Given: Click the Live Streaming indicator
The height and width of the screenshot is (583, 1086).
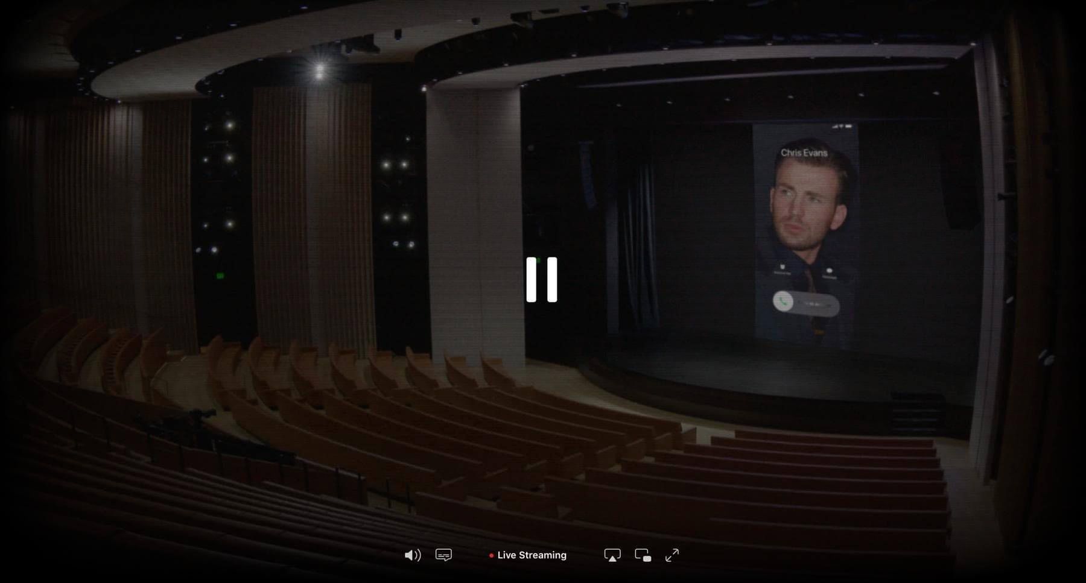Looking at the screenshot, I should click(528, 555).
